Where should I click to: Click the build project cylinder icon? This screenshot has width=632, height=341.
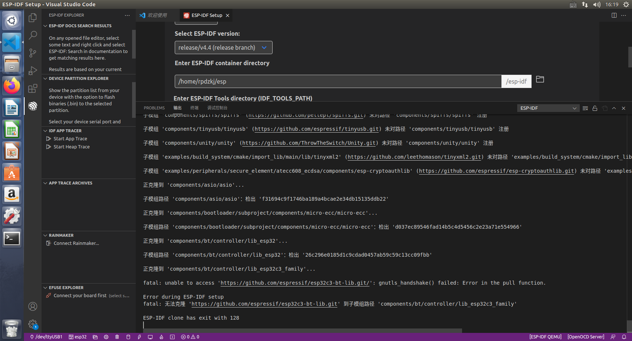tap(128, 337)
